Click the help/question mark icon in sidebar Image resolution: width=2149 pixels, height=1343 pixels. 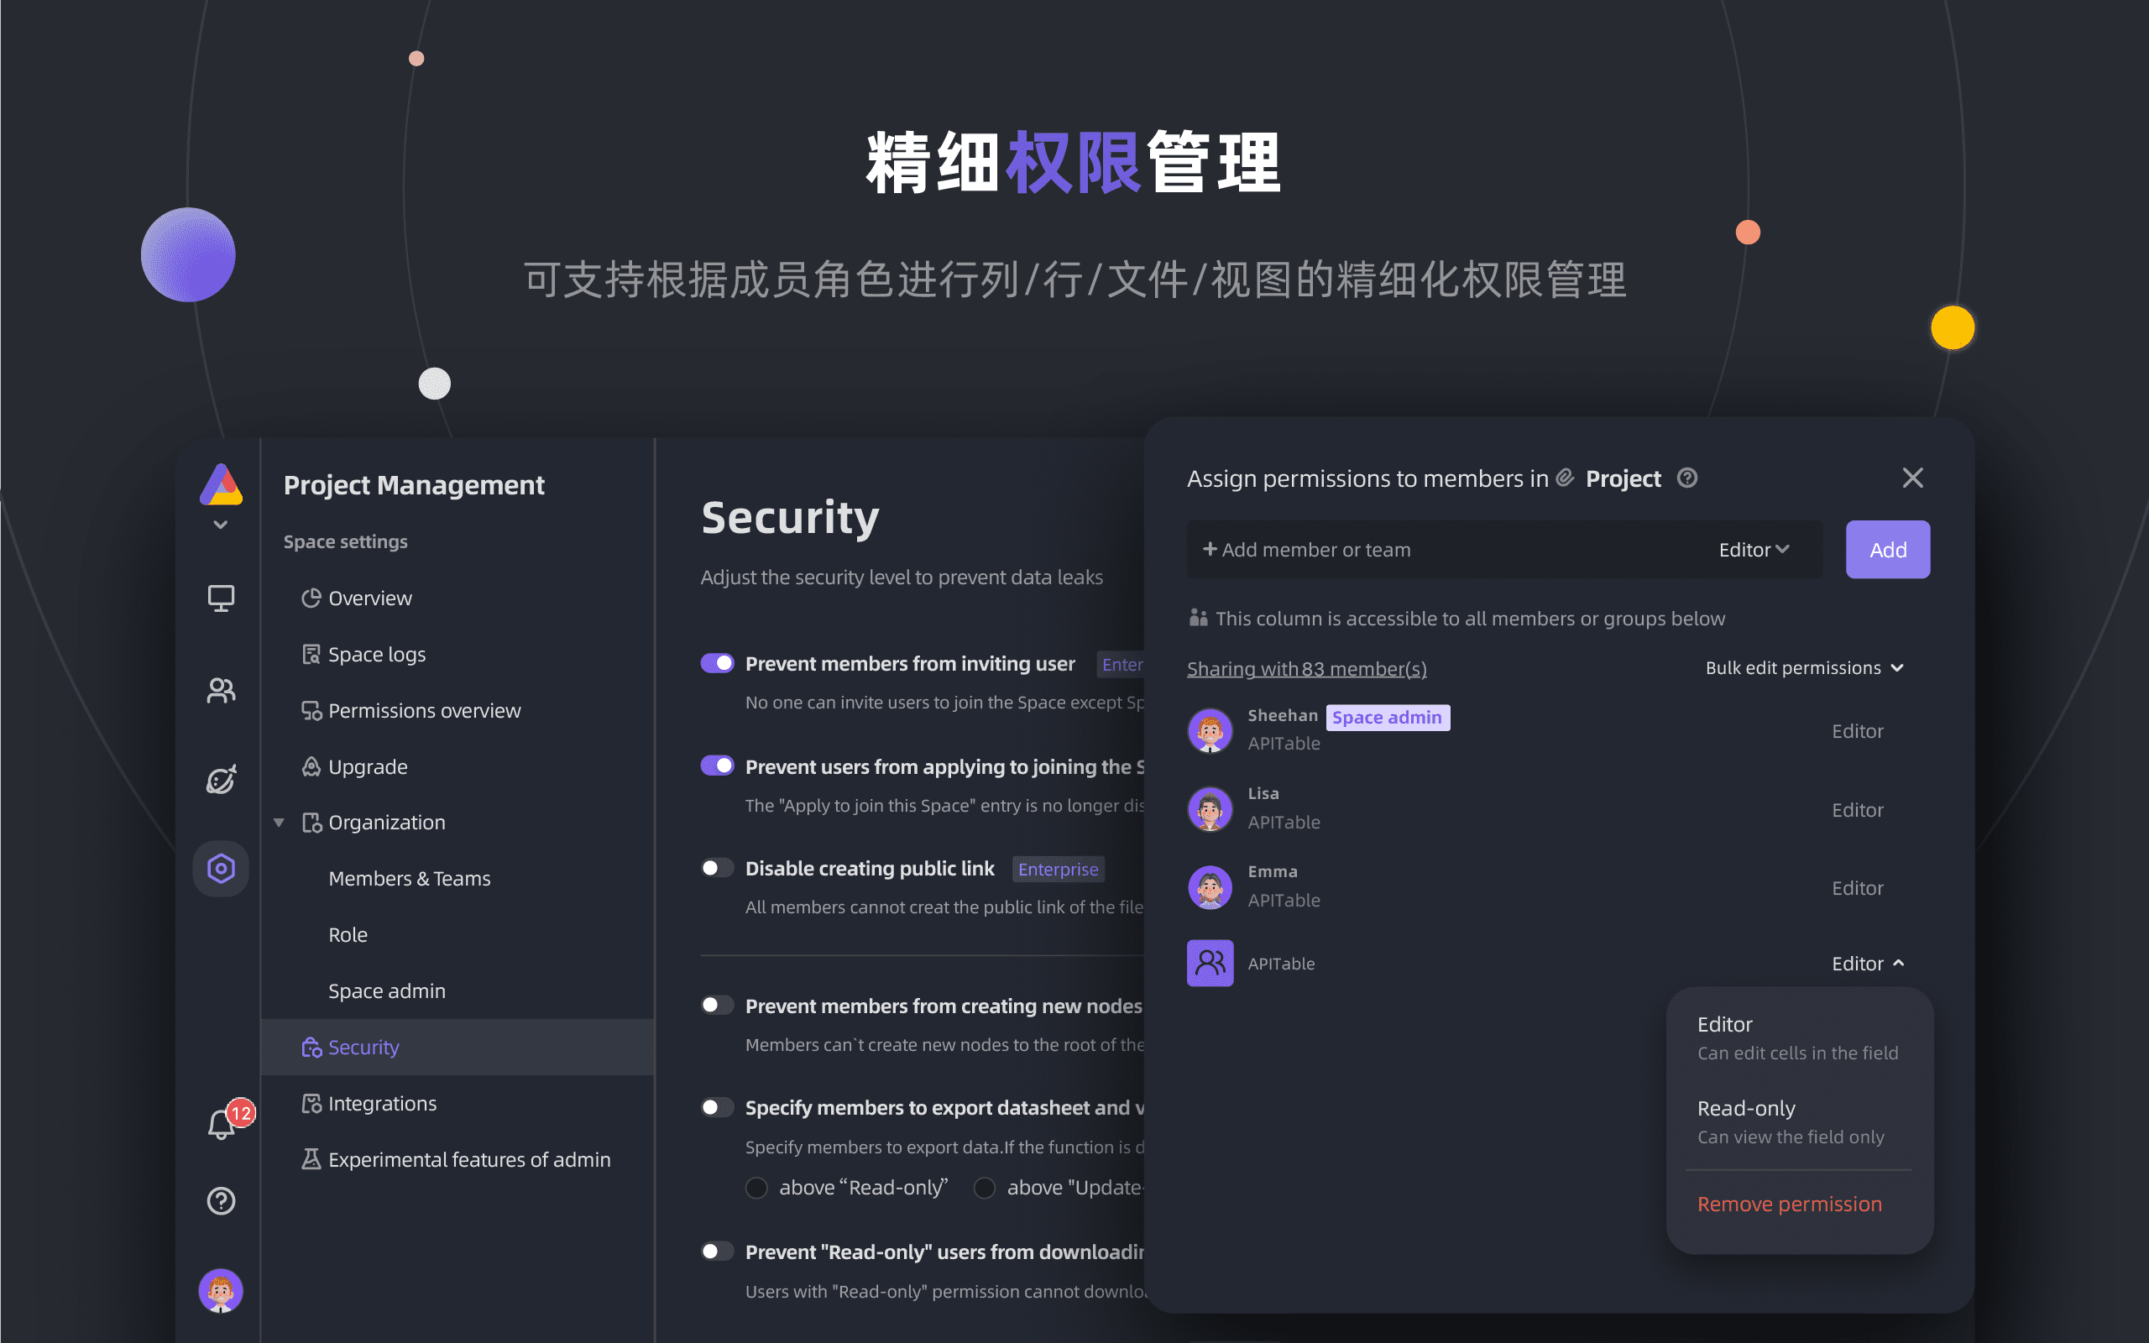point(222,1200)
